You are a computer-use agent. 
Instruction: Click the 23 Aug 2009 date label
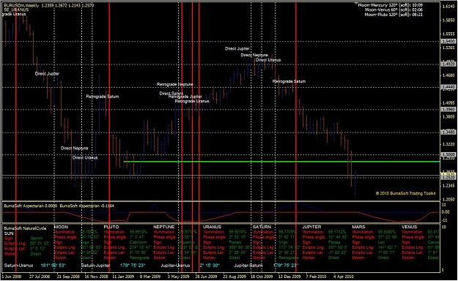234,277
